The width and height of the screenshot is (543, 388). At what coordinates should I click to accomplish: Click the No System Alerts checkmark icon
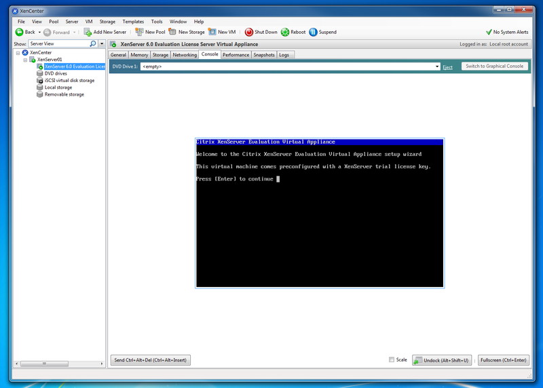[489, 32]
